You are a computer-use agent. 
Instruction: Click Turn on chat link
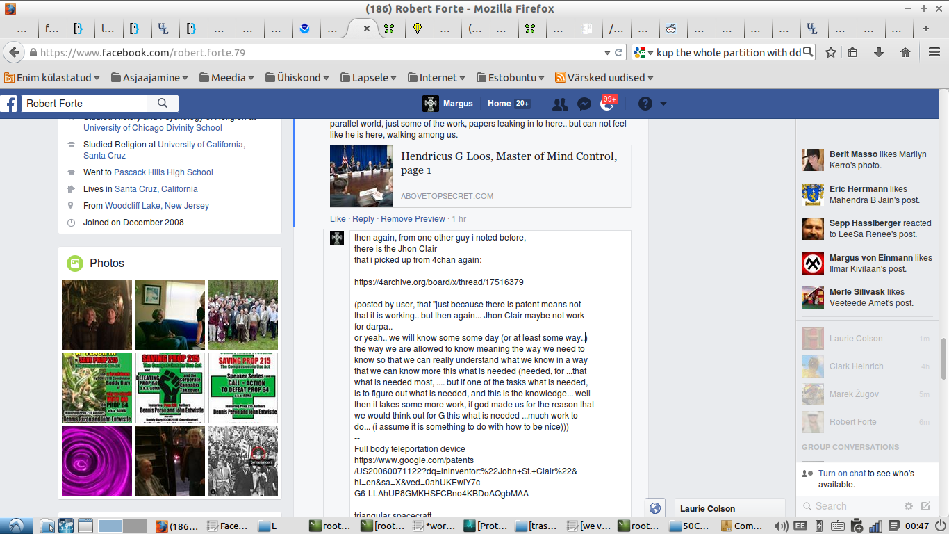pos(841,474)
